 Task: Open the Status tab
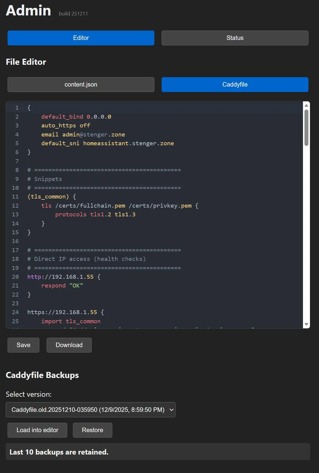tap(235, 38)
